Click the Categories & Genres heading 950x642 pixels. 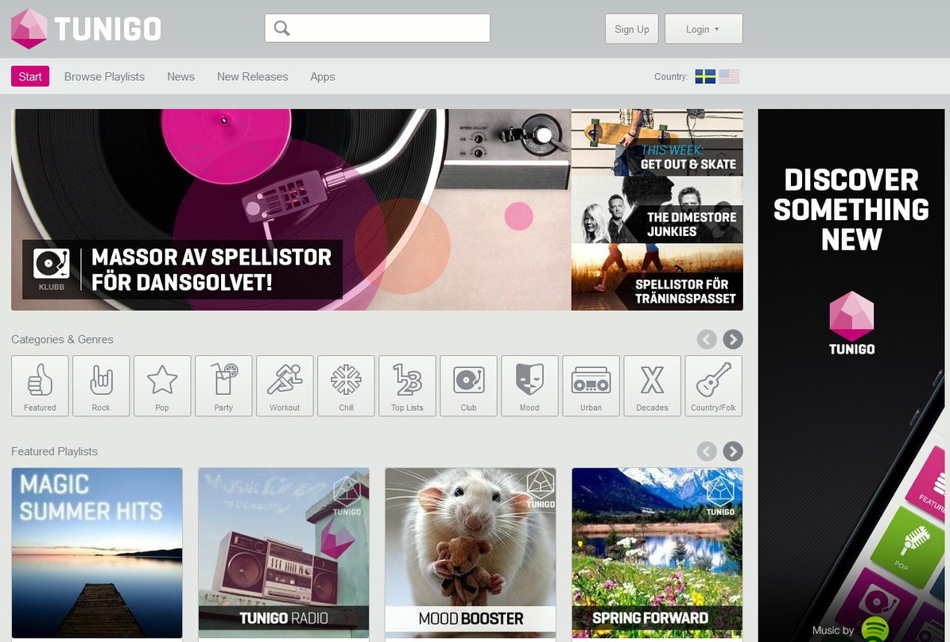click(x=62, y=339)
